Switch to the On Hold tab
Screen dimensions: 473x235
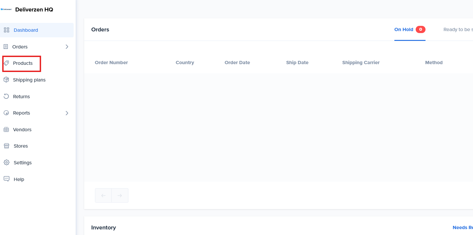pyautogui.click(x=404, y=29)
